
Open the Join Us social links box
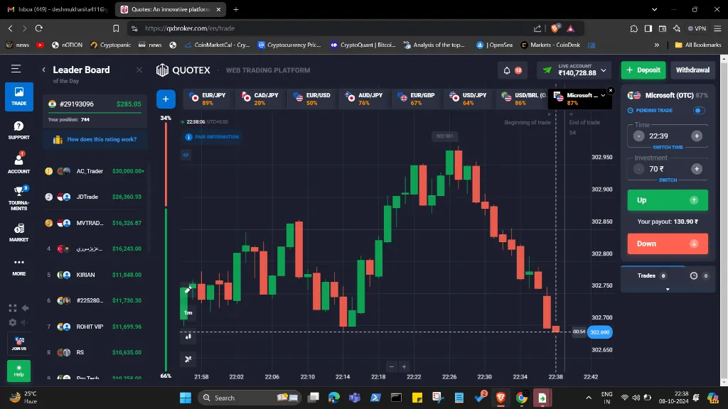[x=19, y=344]
